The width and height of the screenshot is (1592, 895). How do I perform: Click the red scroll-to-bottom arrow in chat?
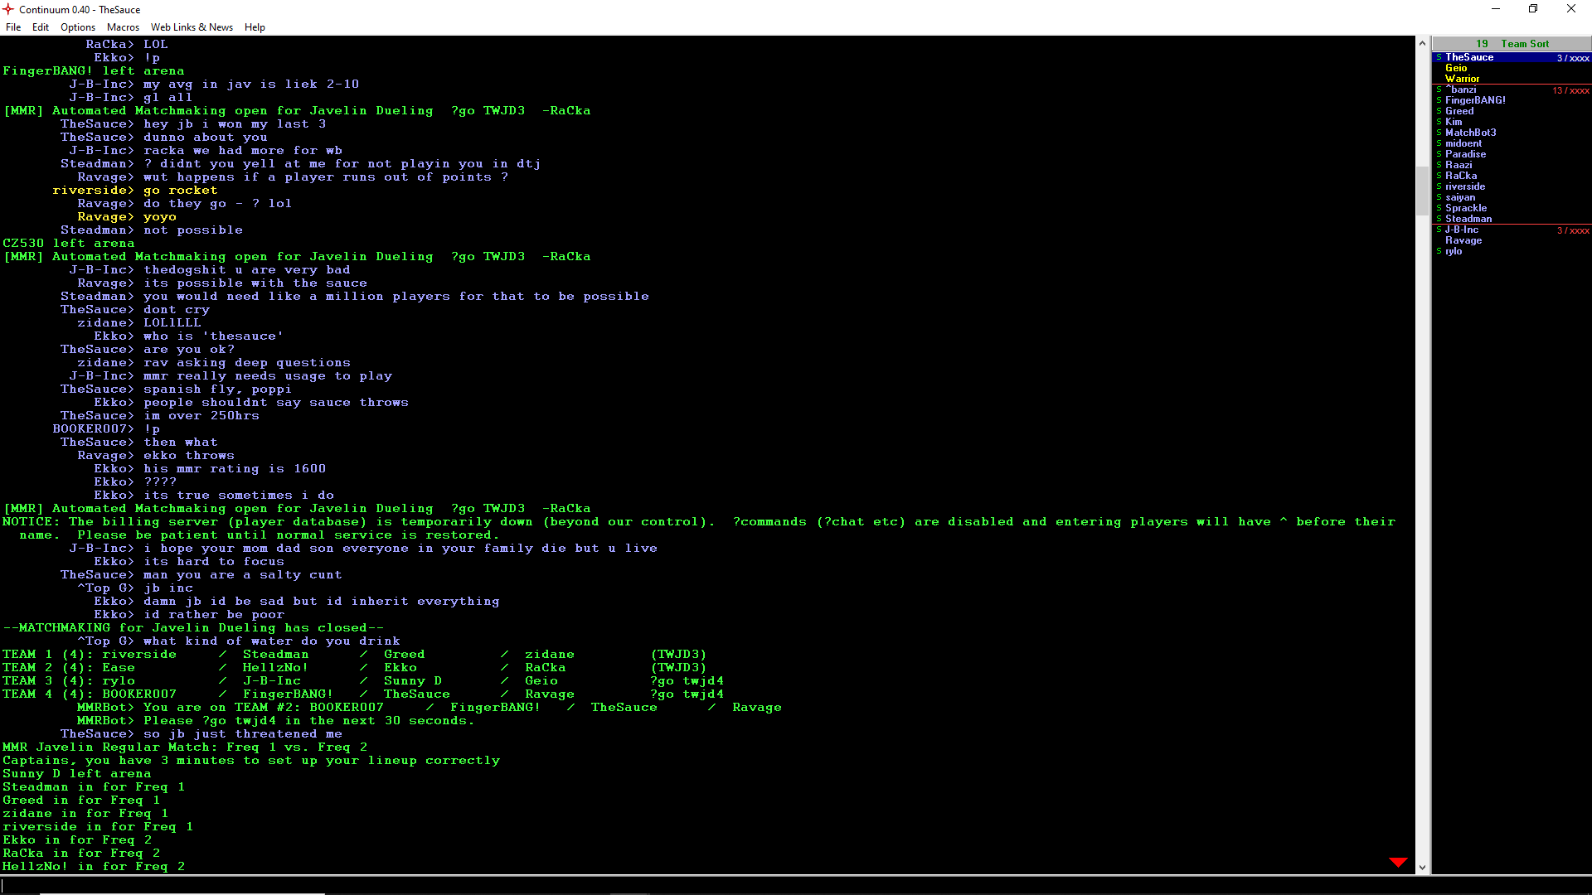point(1398,863)
